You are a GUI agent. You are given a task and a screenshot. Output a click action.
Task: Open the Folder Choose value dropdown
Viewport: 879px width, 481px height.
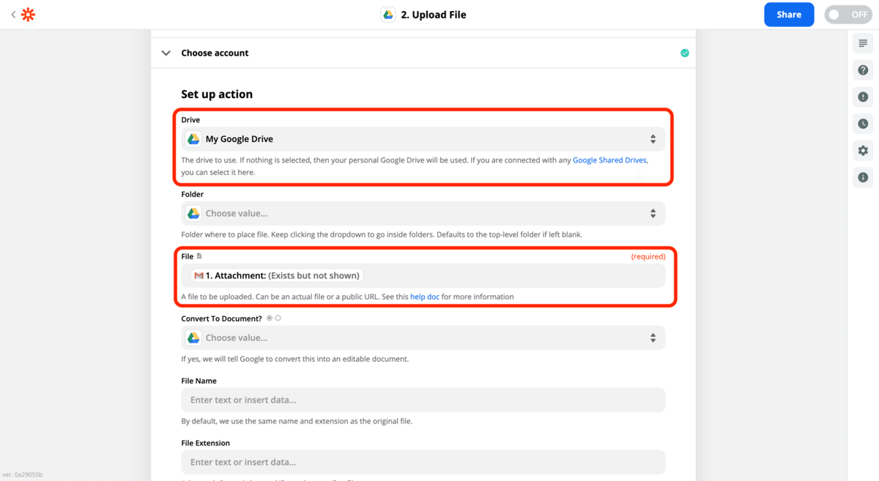pyautogui.click(x=423, y=214)
